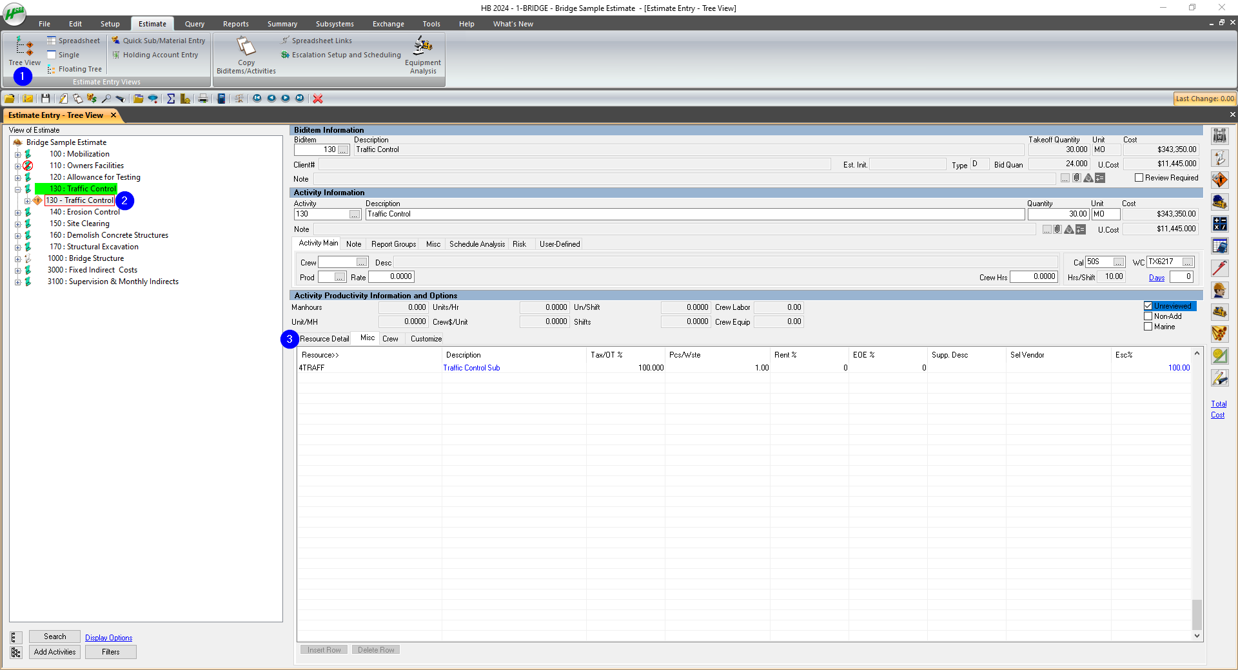Click into the Rate input field

[x=391, y=277]
